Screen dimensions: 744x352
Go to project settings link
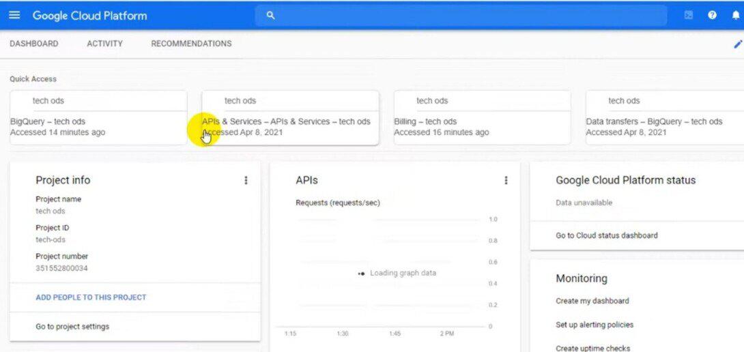coord(72,326)
